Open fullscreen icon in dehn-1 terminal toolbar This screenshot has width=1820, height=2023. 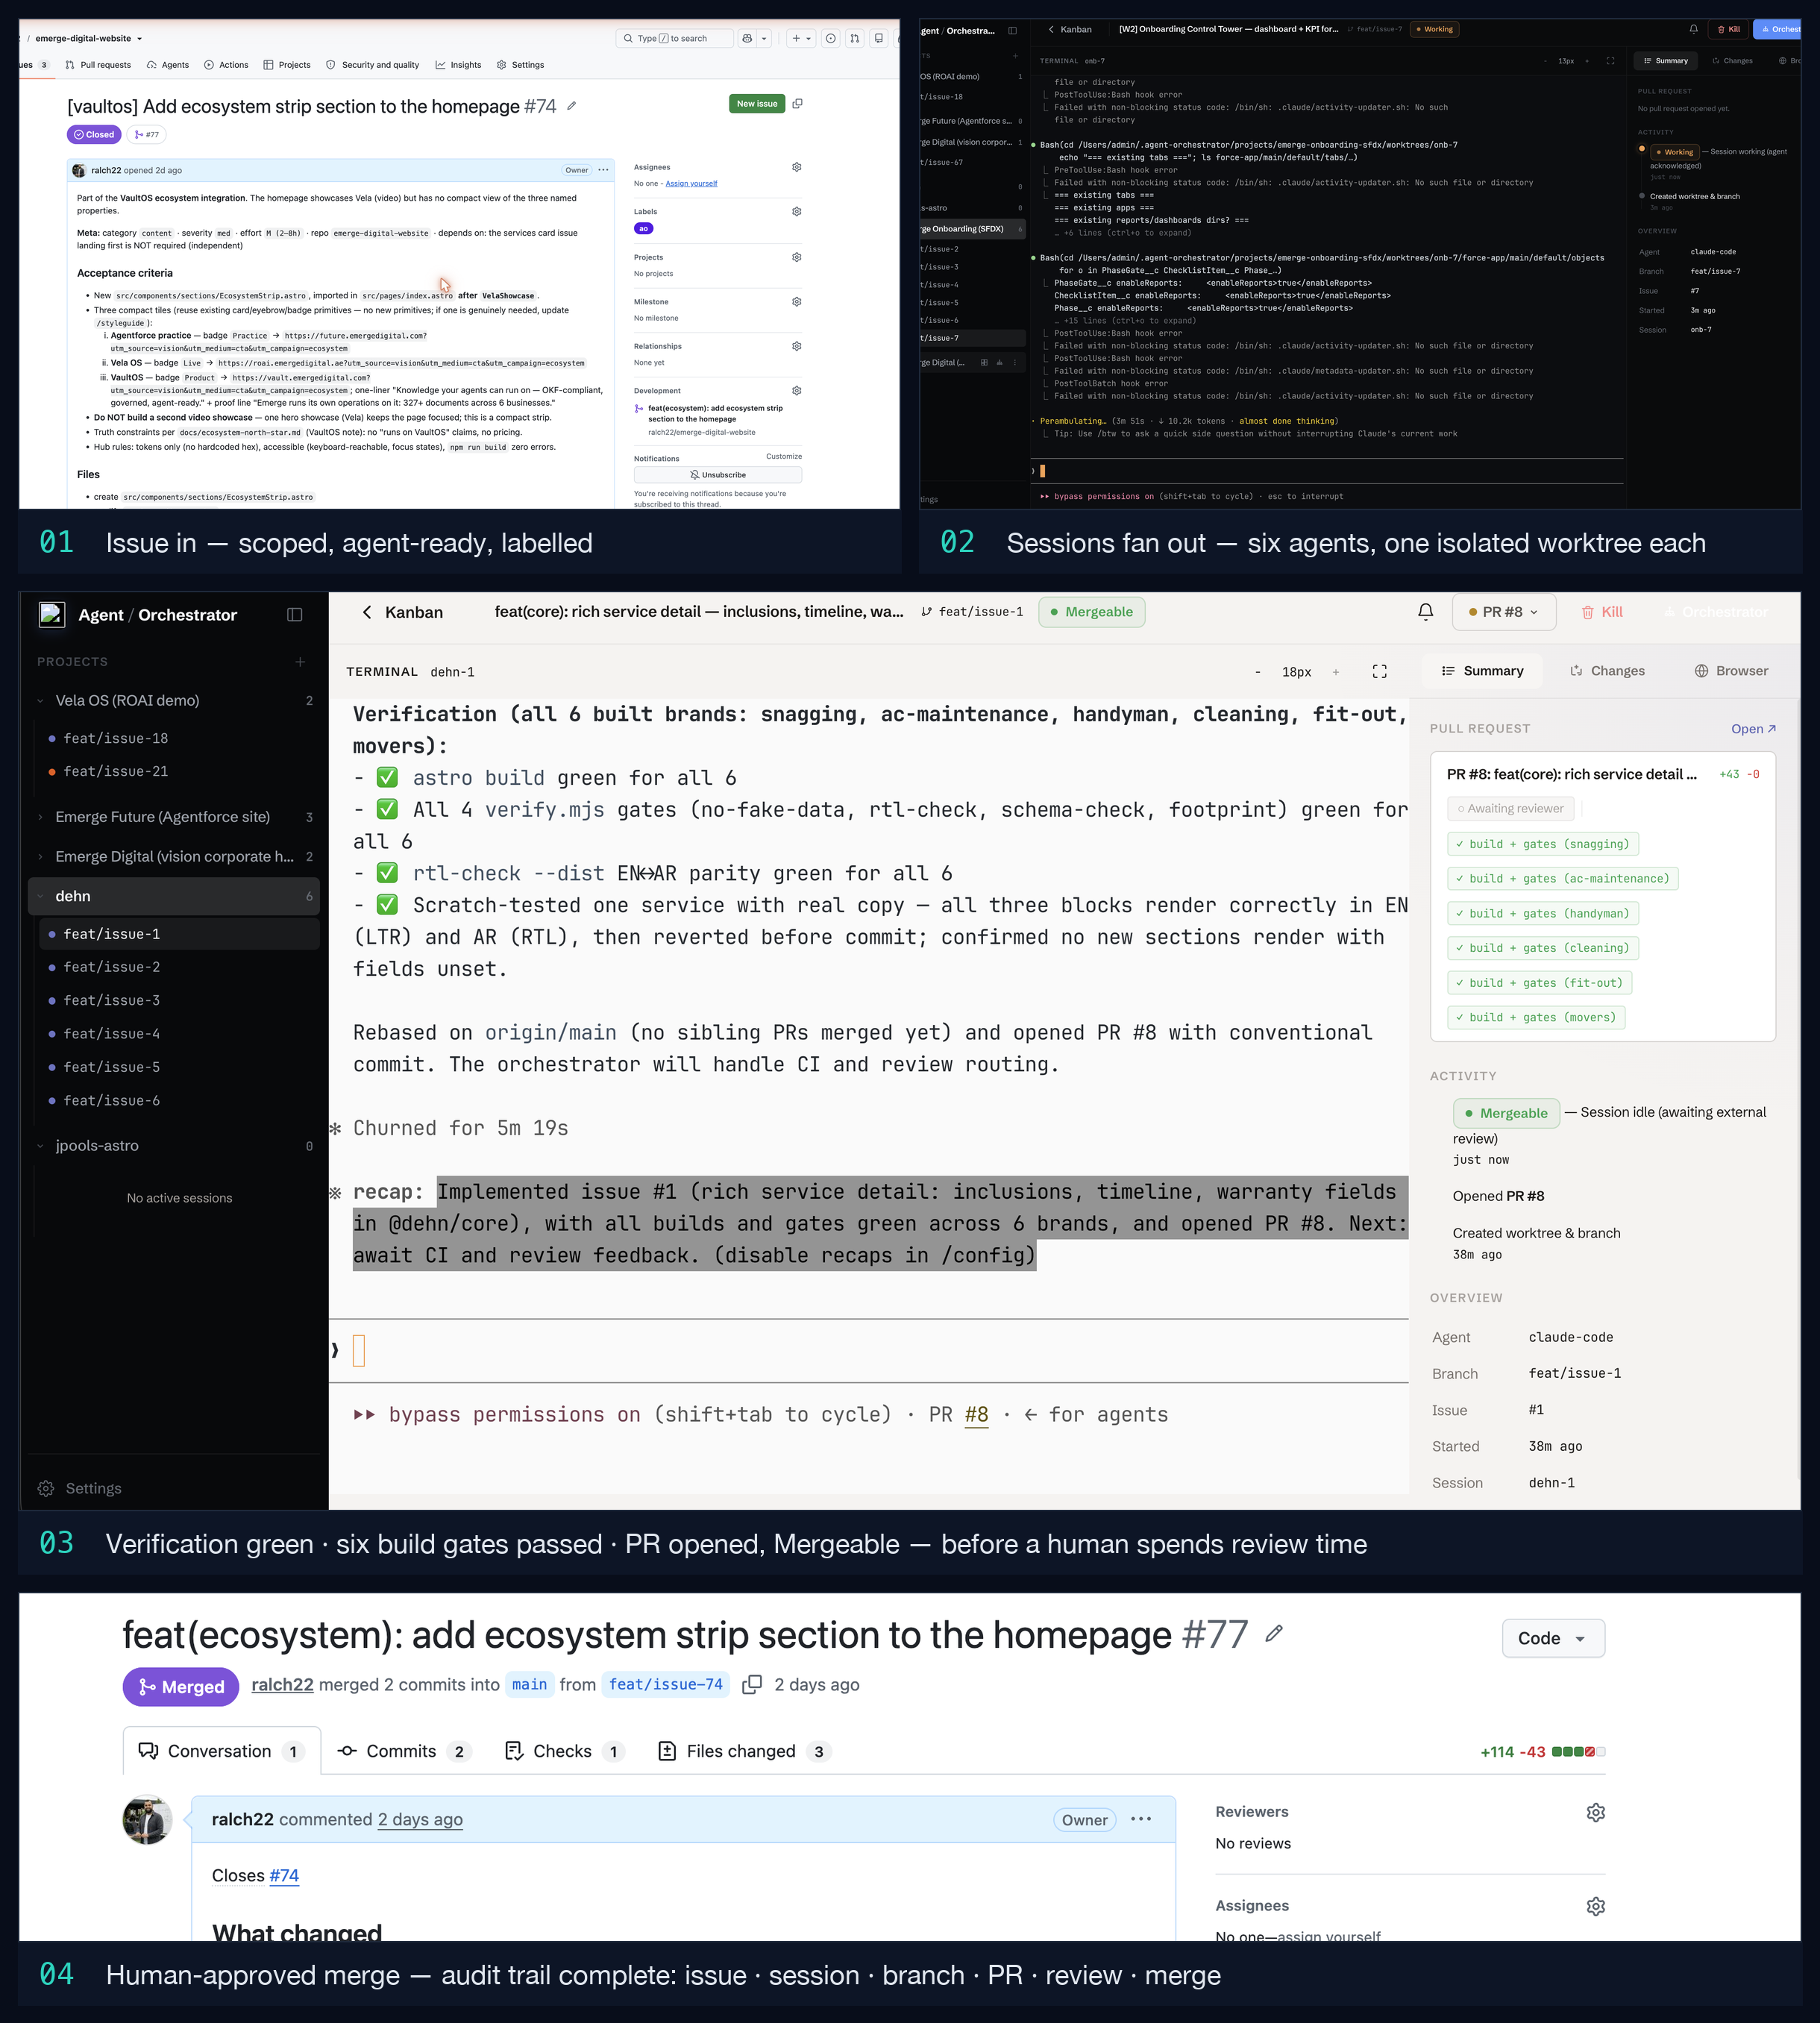[x=1379, y=671]
